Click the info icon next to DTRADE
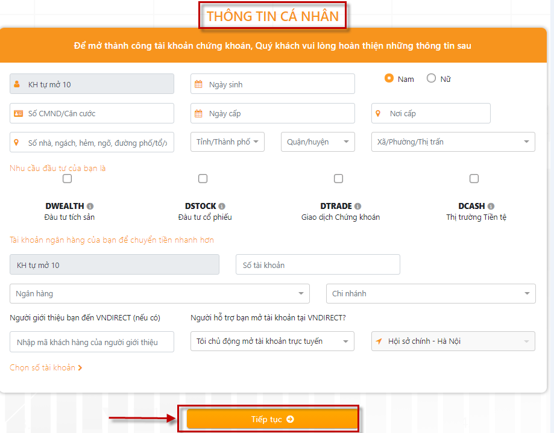The height and width of the screenshot is (433, 554). coord(359,205)
